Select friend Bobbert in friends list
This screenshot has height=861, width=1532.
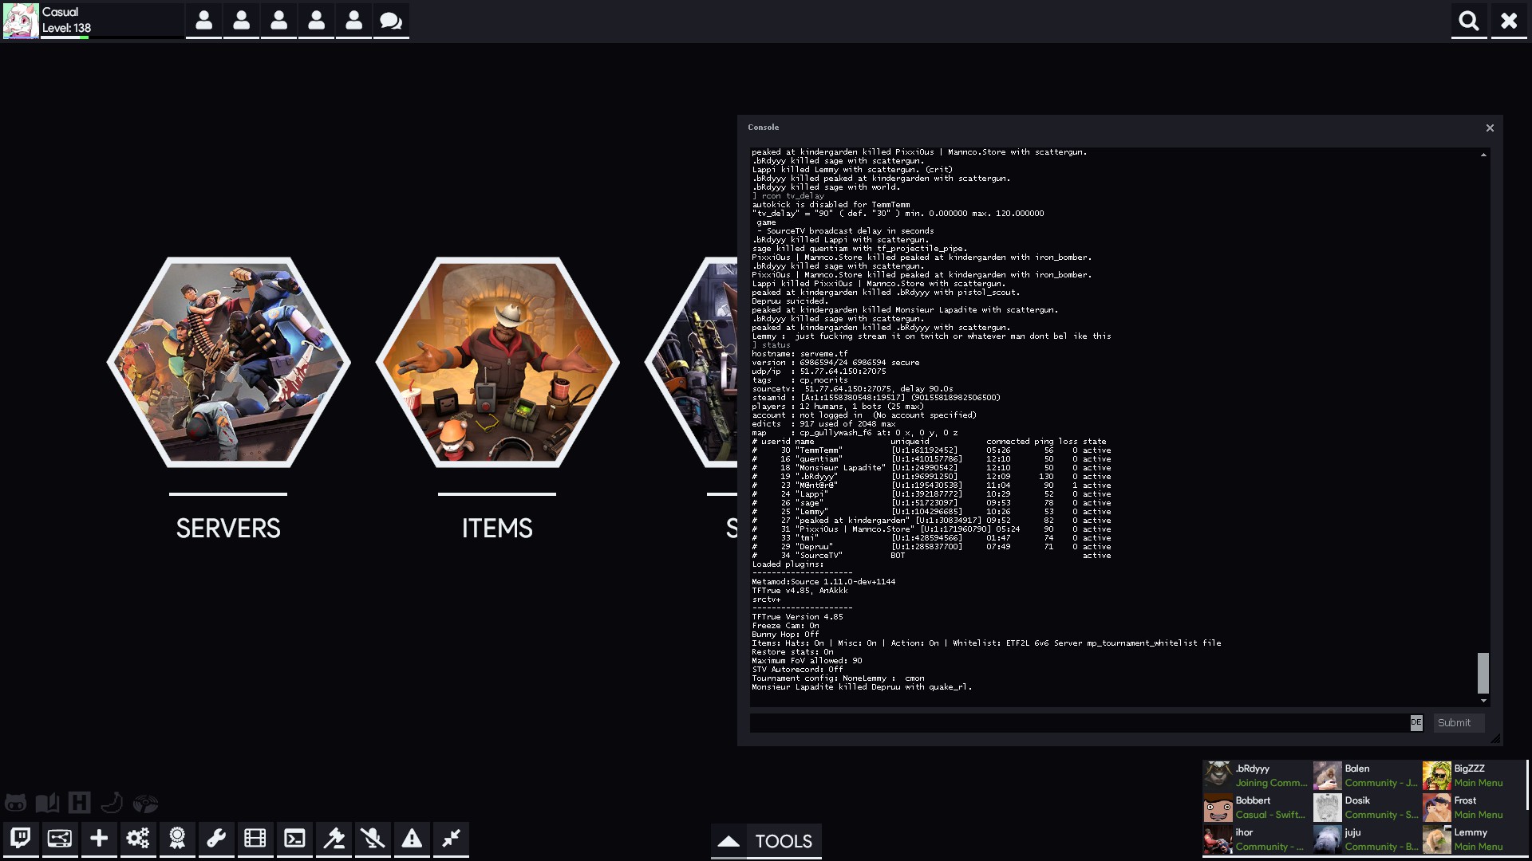1257,808
